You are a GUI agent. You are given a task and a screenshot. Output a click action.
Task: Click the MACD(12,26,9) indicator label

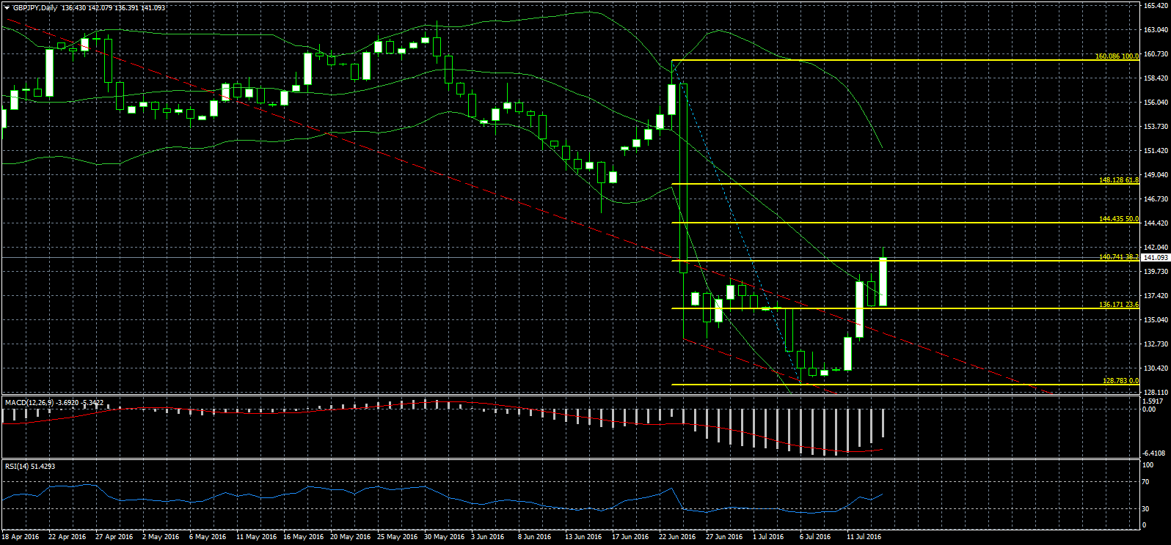(34, 403)
